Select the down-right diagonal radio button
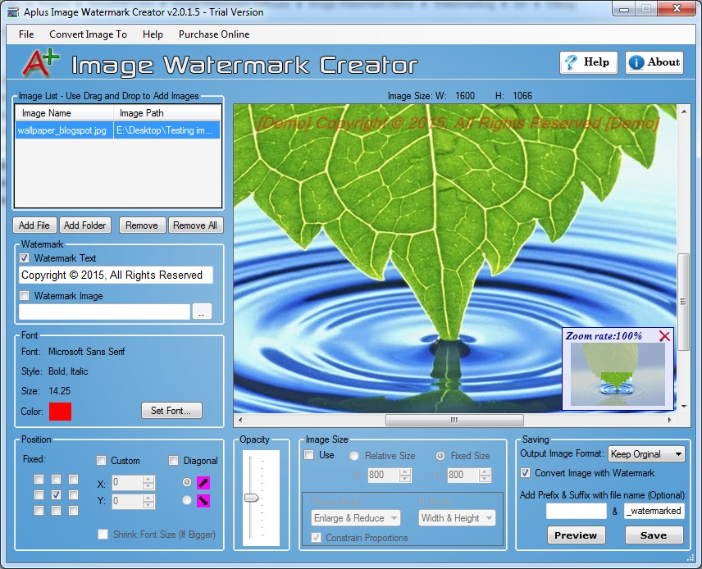Screen dimensions: 702x569 click(187, 500)
